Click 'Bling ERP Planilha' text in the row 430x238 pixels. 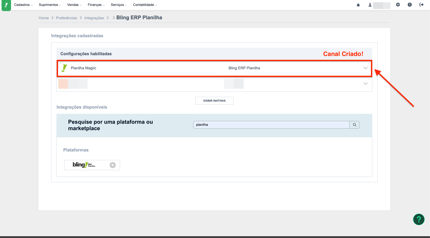244,68
